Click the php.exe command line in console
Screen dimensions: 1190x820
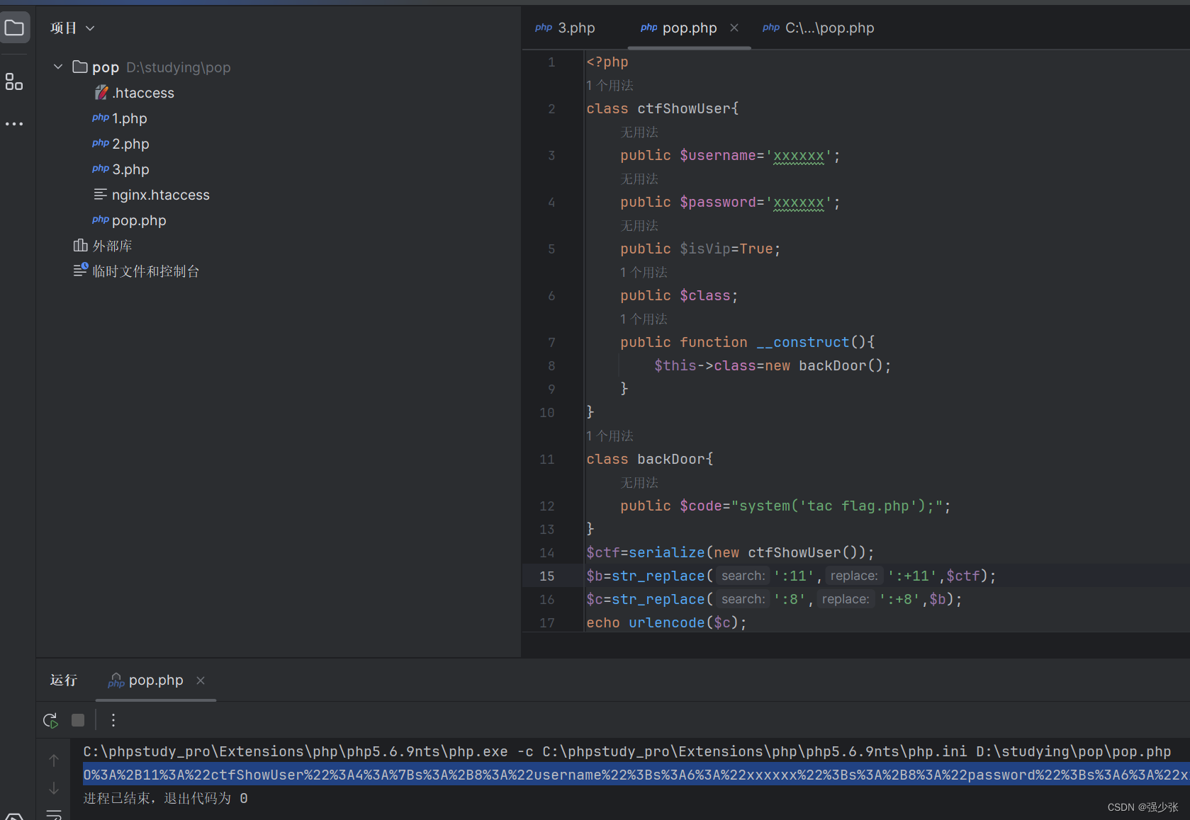click(x=627, y=752)
